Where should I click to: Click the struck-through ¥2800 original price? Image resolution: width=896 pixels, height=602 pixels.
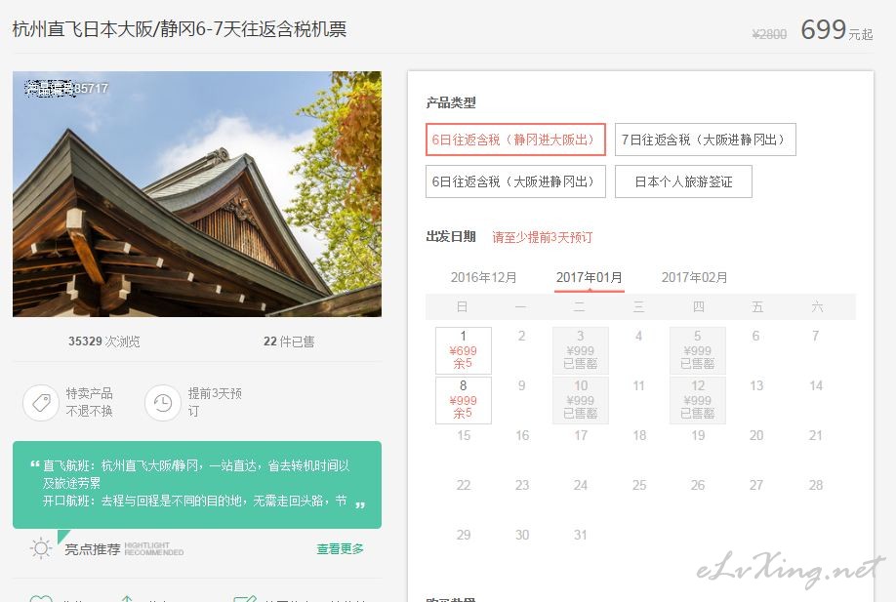pyautogui.click(x=769, y=34)
